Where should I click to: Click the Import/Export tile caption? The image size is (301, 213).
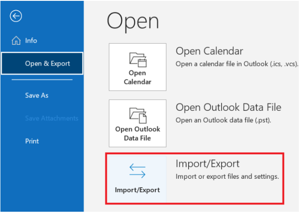coord(137,190)
